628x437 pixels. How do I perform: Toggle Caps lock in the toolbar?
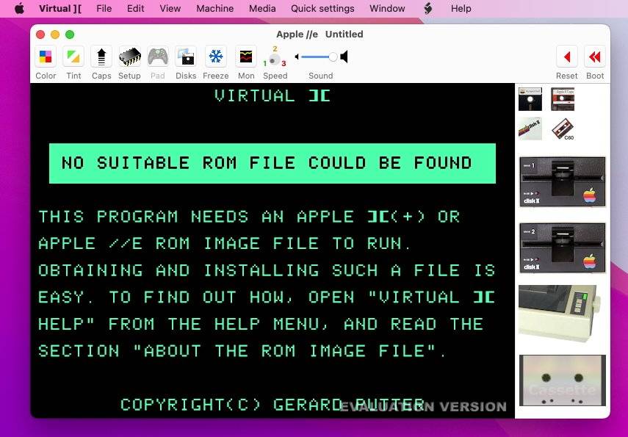click(x=101, y=57)
